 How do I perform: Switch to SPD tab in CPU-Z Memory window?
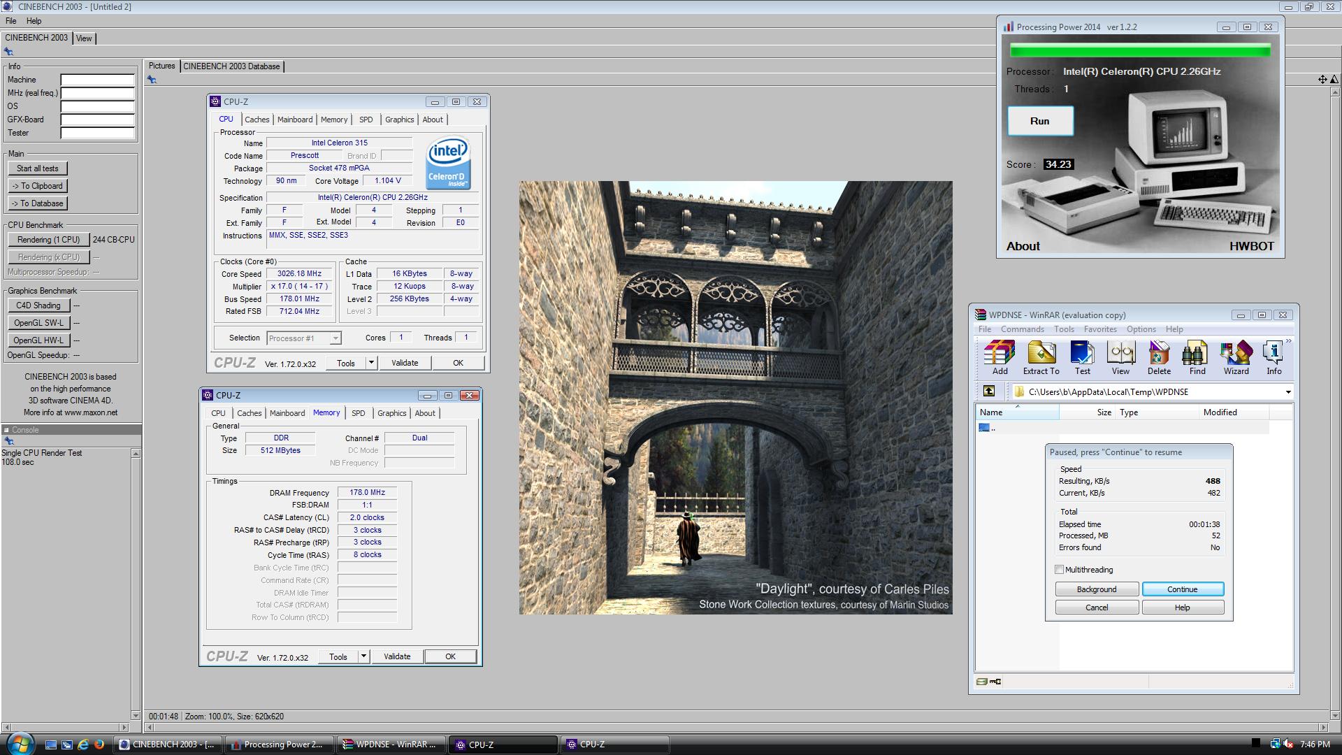tap(358, 413)
